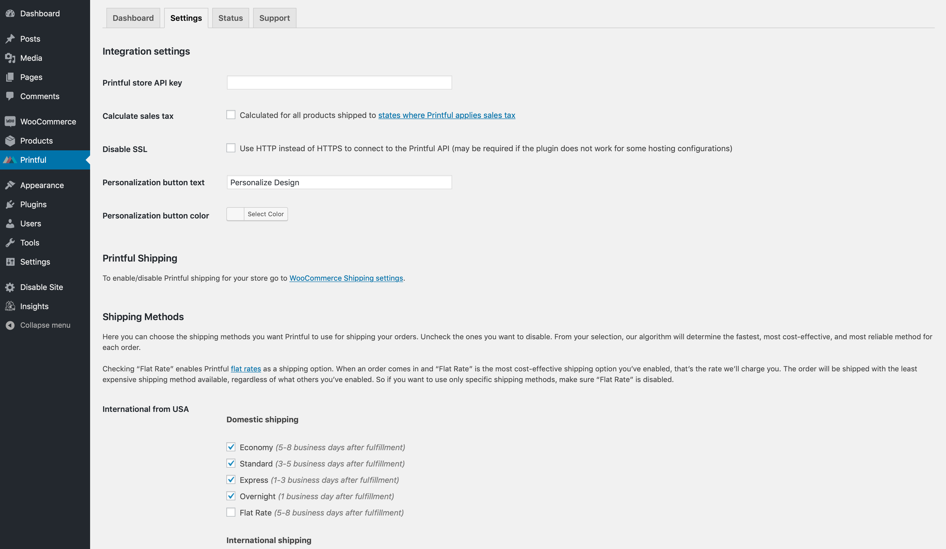The image size is (946, 549).
Task: Click the Products sidebar icon
Action: click(10, 140)
